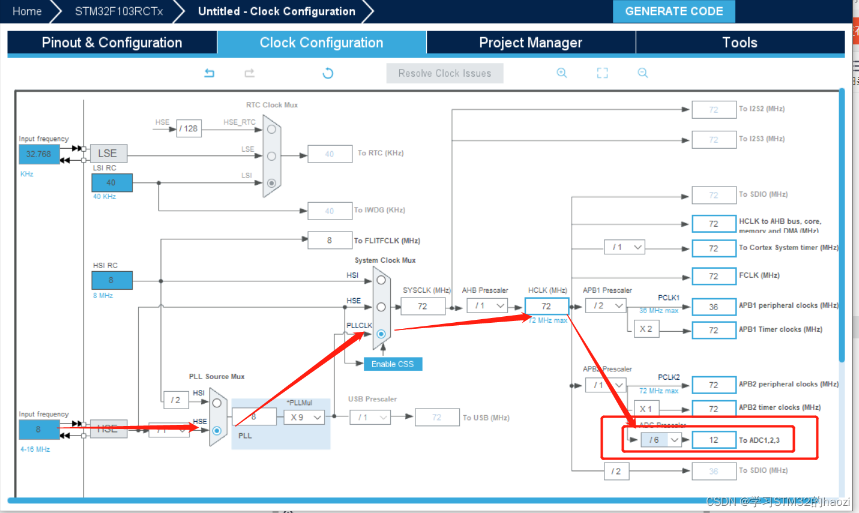Click the To Cortex System timer value field

[714, 248]
